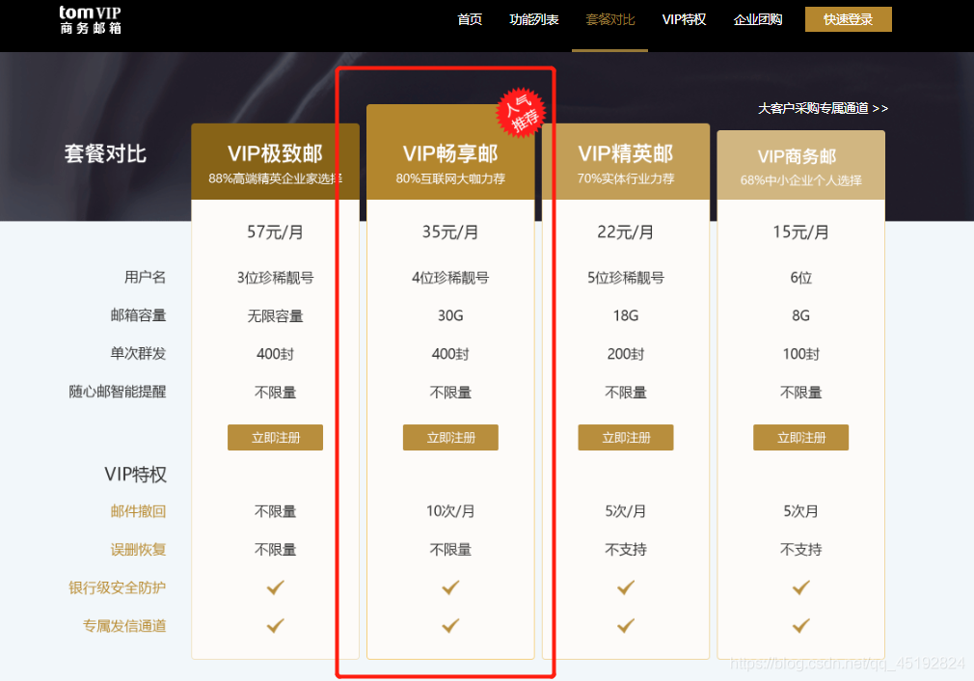This screenshot has width=974, height=681.
Task: Register for the VIP精英邮 22元/月 plan
Action: click(x=626, y=437)
